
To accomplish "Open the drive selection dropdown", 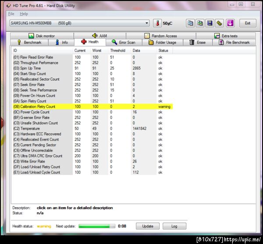I will 79,23.
